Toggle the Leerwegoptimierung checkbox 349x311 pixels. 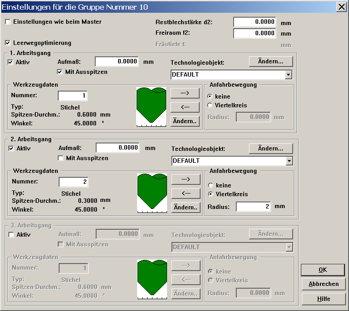[7, 43]
